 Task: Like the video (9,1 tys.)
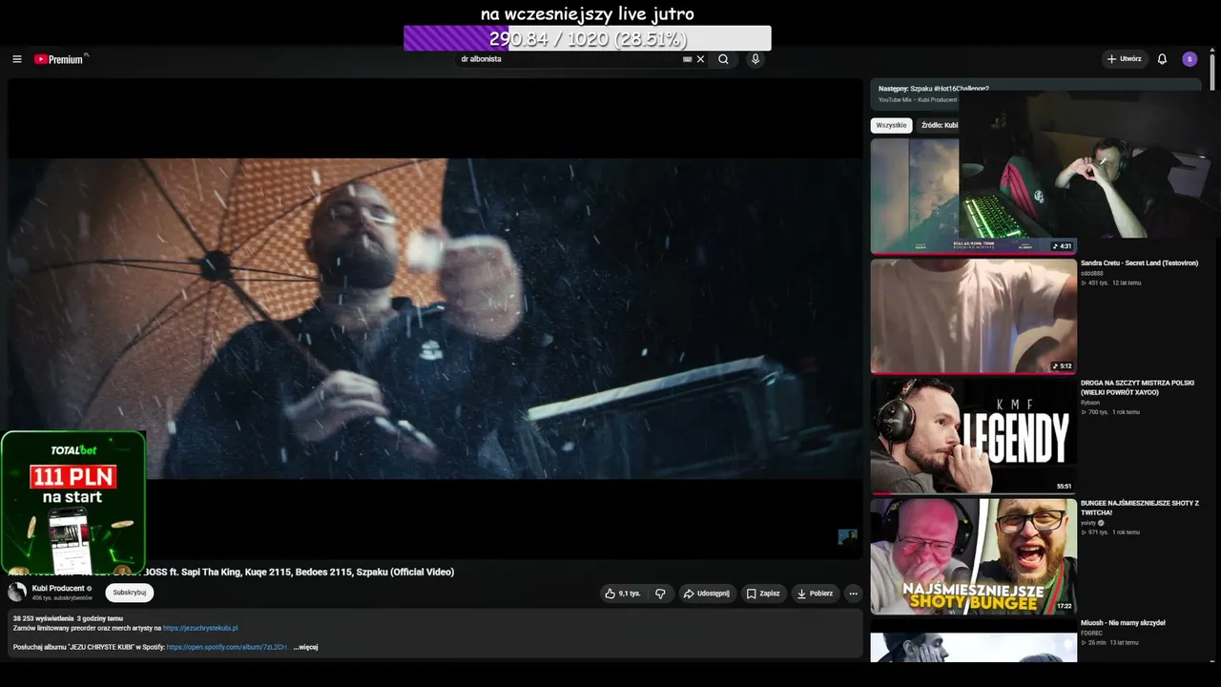(622, 593)
